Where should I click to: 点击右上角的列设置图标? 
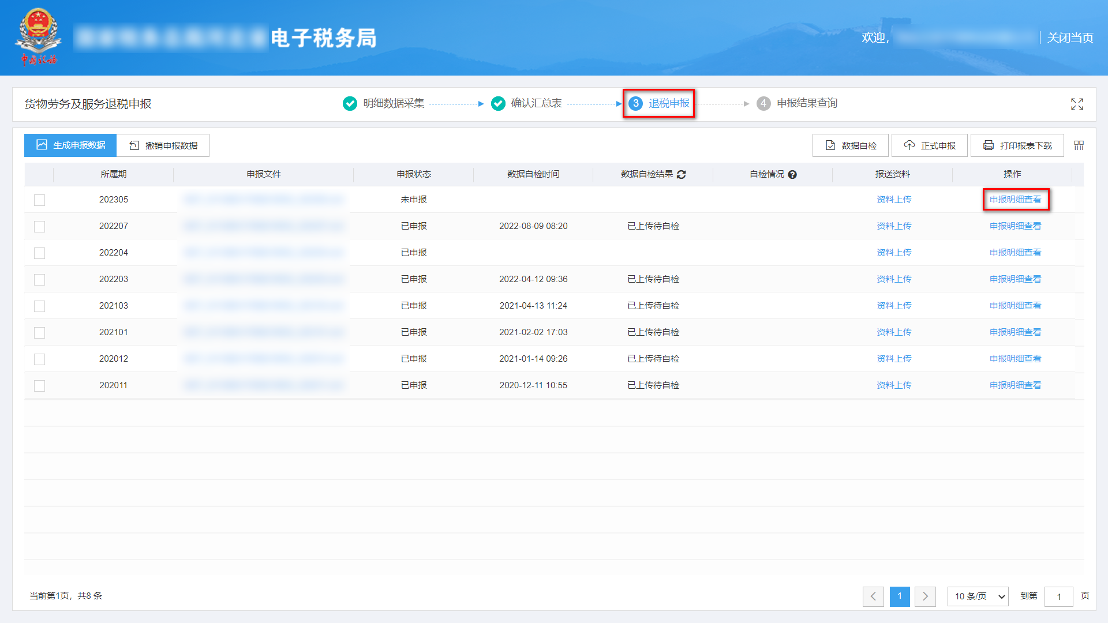1078,145
